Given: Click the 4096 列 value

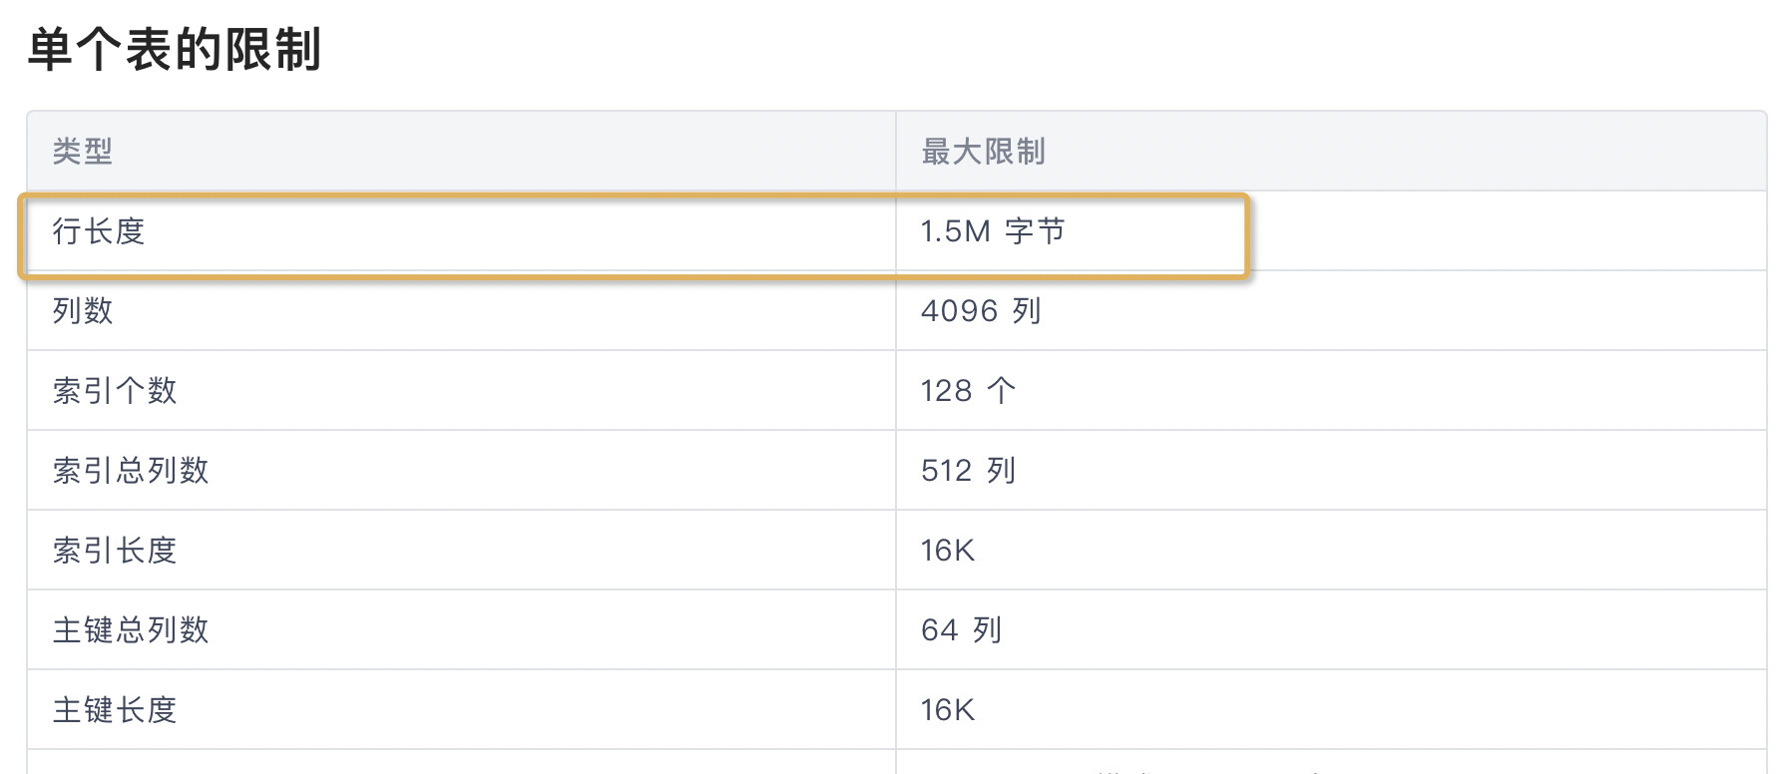Looking at the screenshot, I should coord(981,311).
